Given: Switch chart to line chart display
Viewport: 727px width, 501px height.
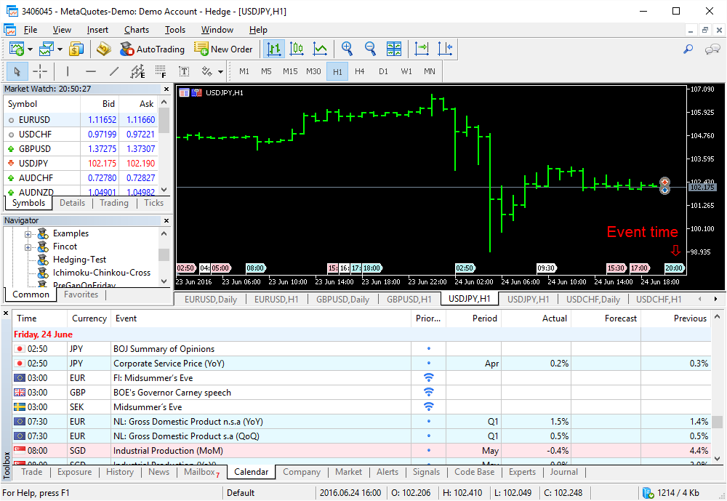Looking at the screenshot, I should pos(320,49).
